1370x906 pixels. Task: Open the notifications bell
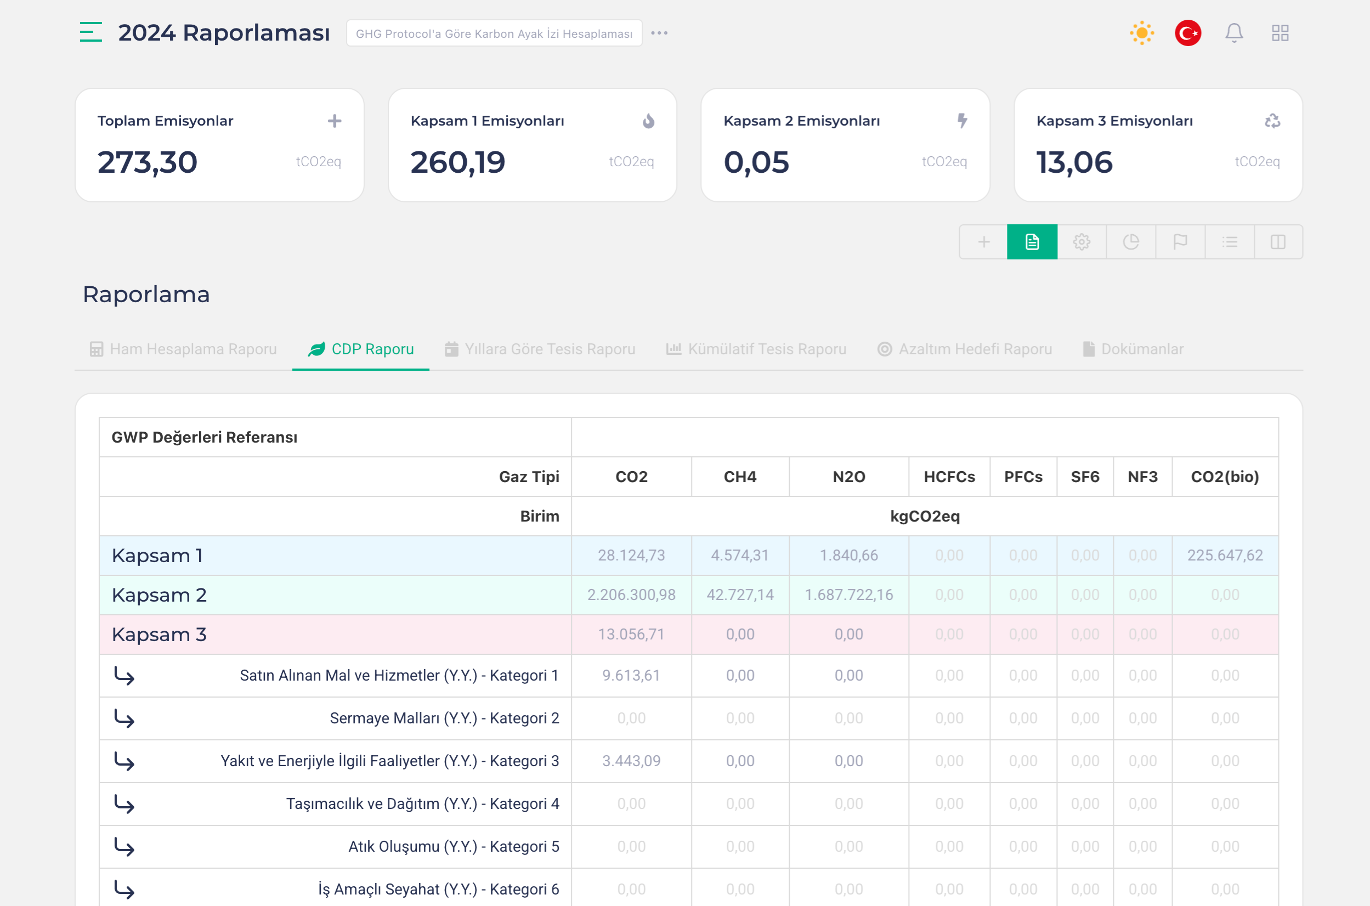1233,33
